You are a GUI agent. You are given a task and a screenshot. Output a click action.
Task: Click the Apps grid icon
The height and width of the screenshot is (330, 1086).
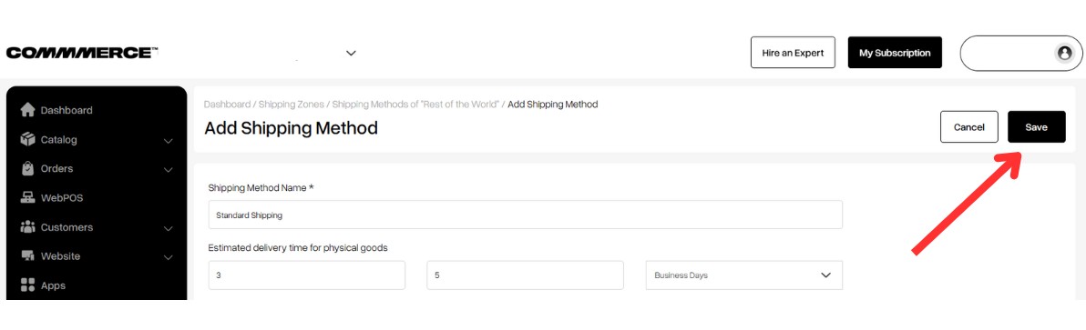(27, 285)
